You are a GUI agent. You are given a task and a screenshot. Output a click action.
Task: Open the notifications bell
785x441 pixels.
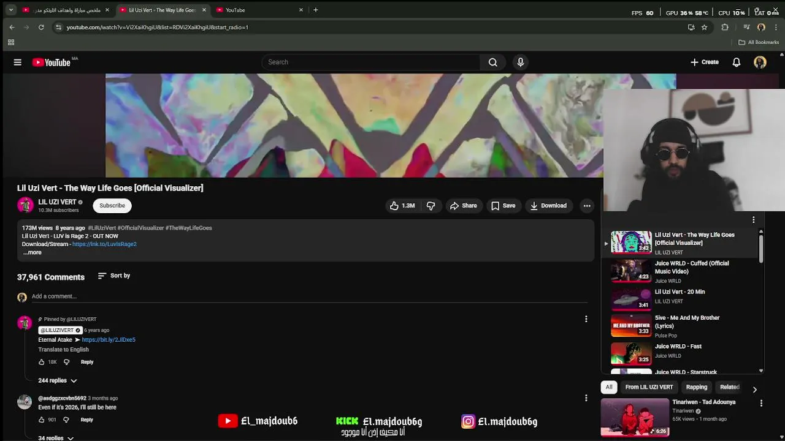point(737,62)
